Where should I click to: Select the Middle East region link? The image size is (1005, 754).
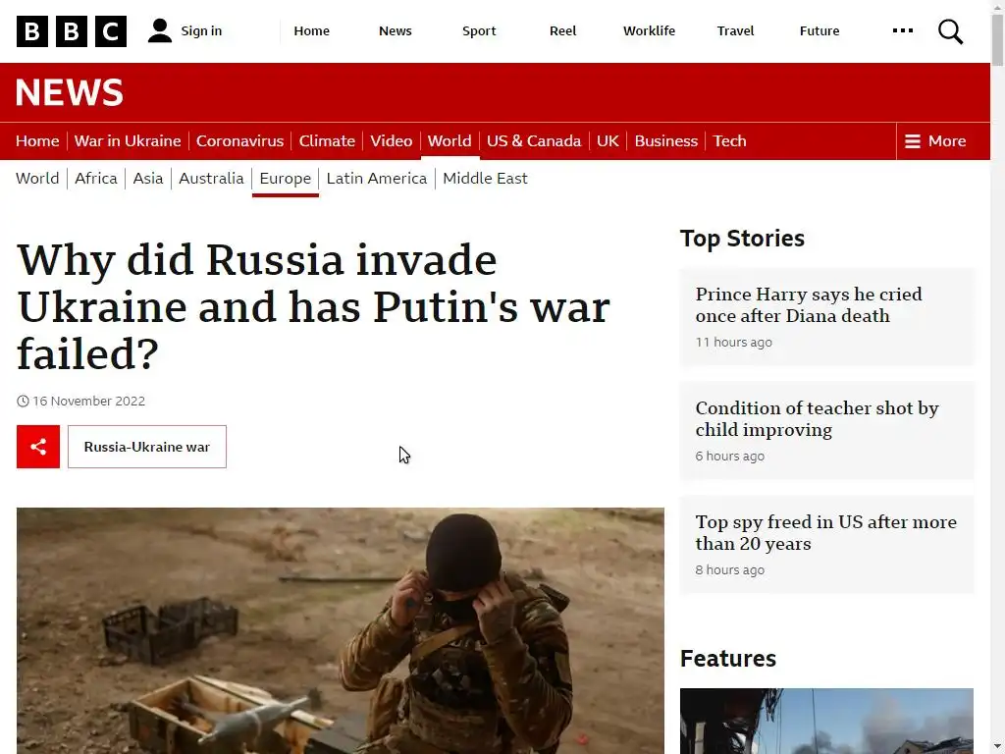485,179
